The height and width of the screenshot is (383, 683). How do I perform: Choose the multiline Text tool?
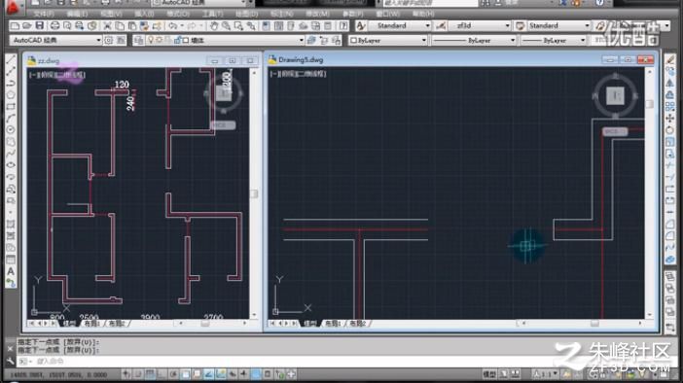[11, 271]
